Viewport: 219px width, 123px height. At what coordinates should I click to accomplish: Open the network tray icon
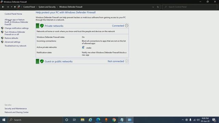click(x=194, y=120)
